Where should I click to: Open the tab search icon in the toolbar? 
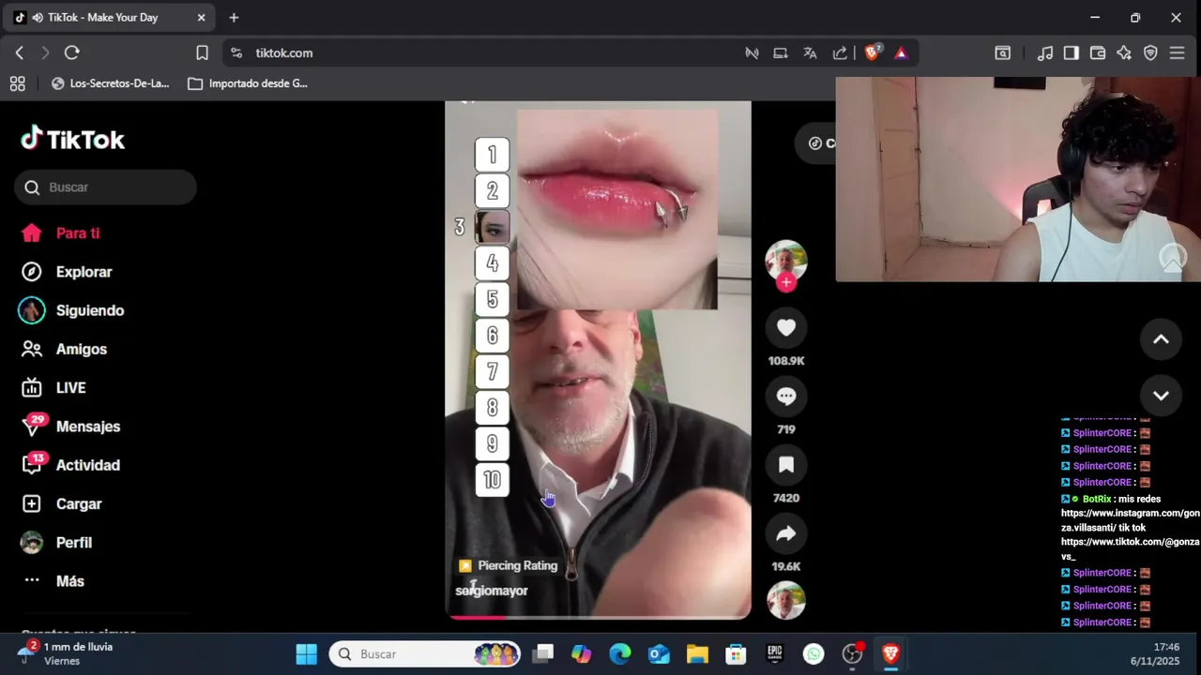pos(1003,53)
